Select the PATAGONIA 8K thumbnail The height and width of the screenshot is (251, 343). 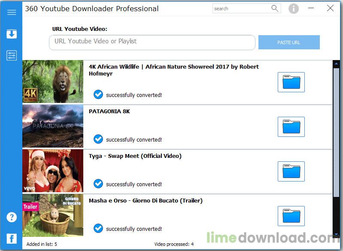point(53,127)
